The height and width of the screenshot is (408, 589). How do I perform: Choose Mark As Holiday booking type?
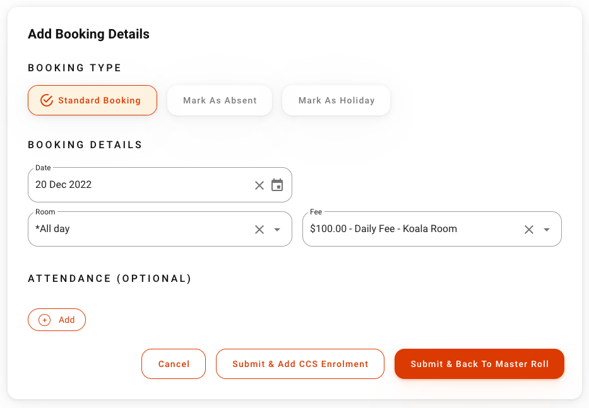point(336,100)
